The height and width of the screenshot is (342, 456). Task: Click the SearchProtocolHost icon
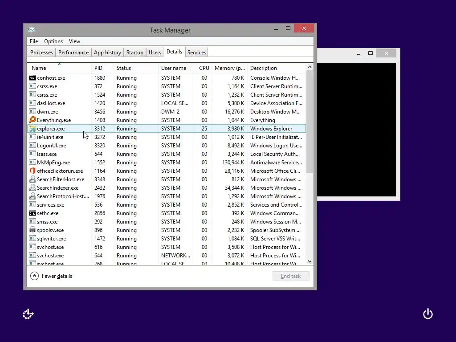(x=32, y=196)
